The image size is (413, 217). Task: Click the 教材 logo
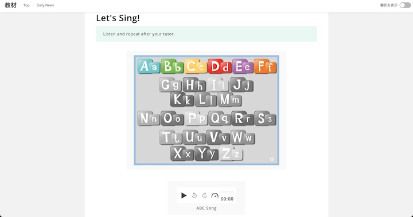pos(10,5)
